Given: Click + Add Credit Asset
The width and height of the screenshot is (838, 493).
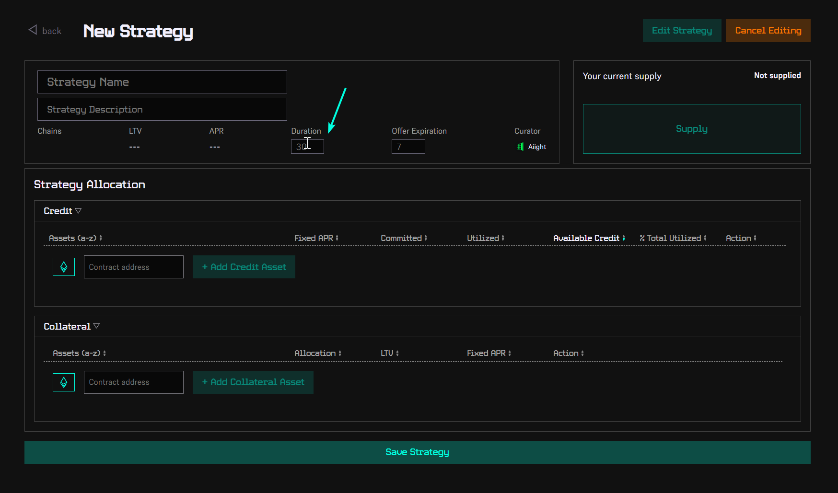Looking at the screenshot, I should click(244, 266).
